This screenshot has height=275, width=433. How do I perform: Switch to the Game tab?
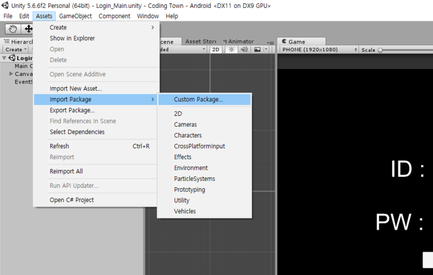tap(301, 41)
